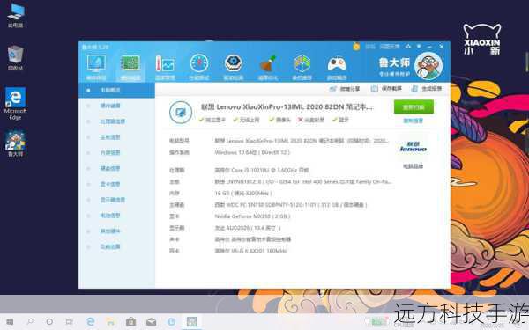This screenshot has width=529, height=330.
Task: Click the Windows 10 64-bit operating system value
Action: [x=252, y=152]
